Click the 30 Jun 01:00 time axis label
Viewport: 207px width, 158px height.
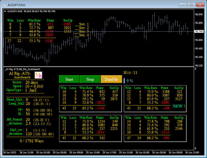coord(143,153)
